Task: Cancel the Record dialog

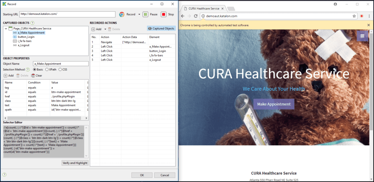Action: [x=165, y=175]
